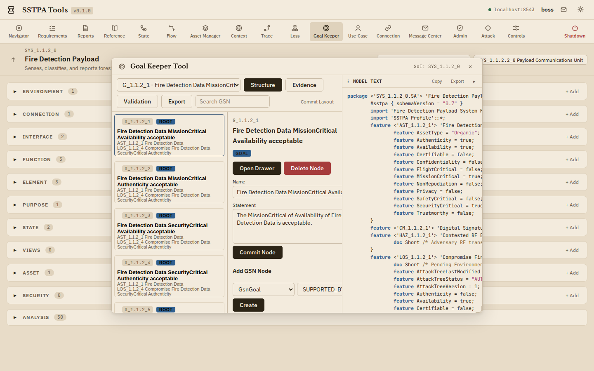Launch the Asset Manager
The image size is (594, 371).
[x=205, y=32]
